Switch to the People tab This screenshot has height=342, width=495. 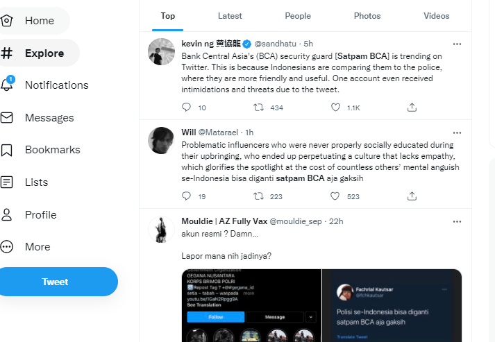click(x=298, y=16)
